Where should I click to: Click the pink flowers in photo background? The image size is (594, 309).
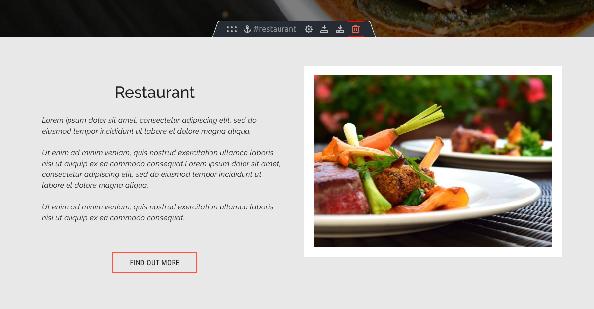click(535, 90)
